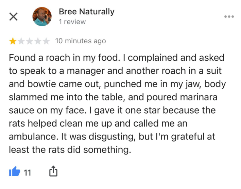Like the review with the thumbs-up icon

point(14,172)
